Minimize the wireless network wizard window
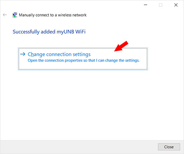 point(145,5)
